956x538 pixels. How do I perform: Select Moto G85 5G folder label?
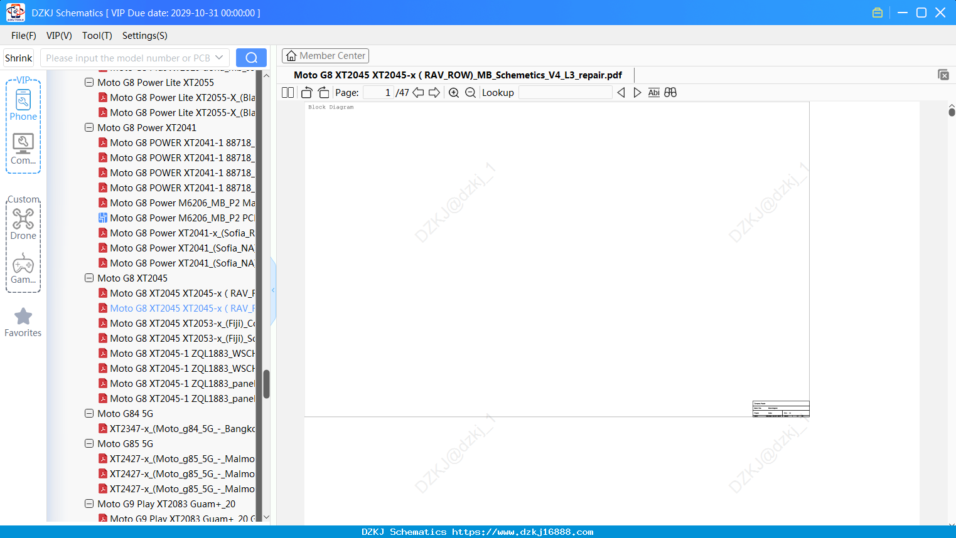coord(125,444)
